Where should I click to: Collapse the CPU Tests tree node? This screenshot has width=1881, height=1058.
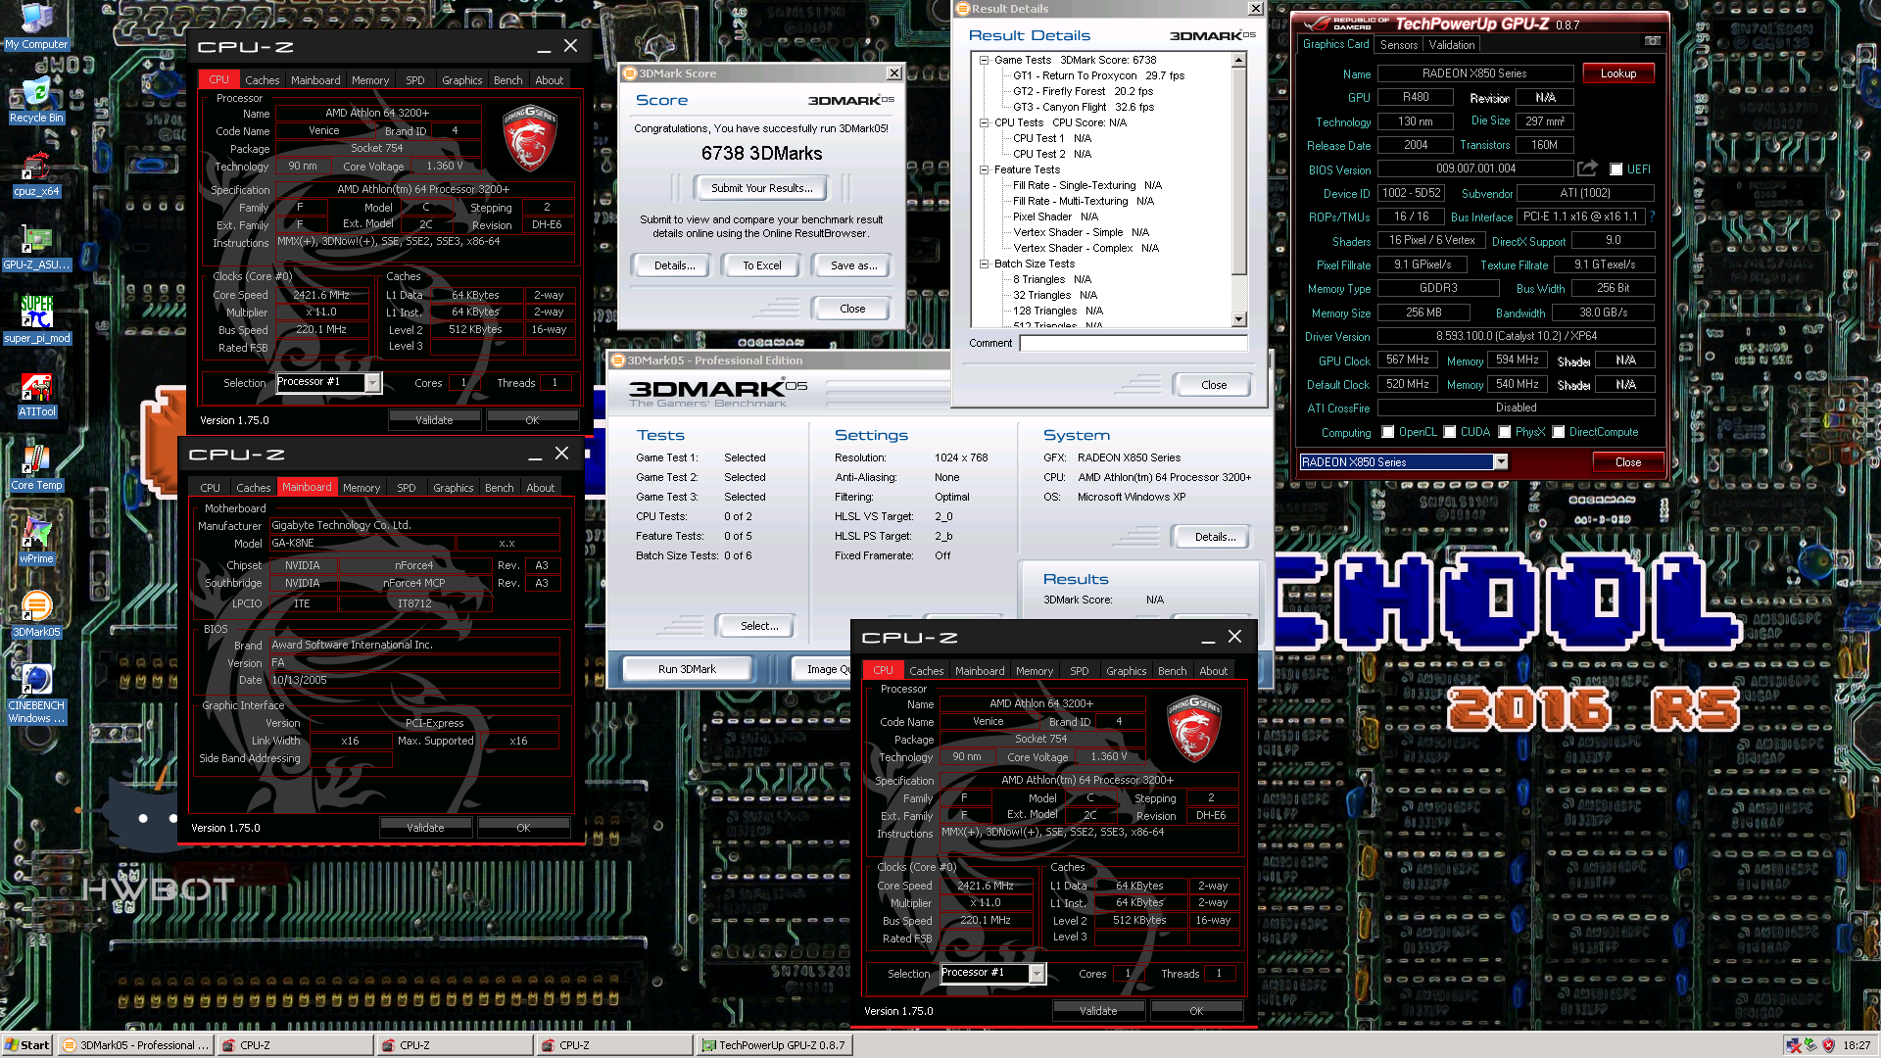click(x=984, y=122)
